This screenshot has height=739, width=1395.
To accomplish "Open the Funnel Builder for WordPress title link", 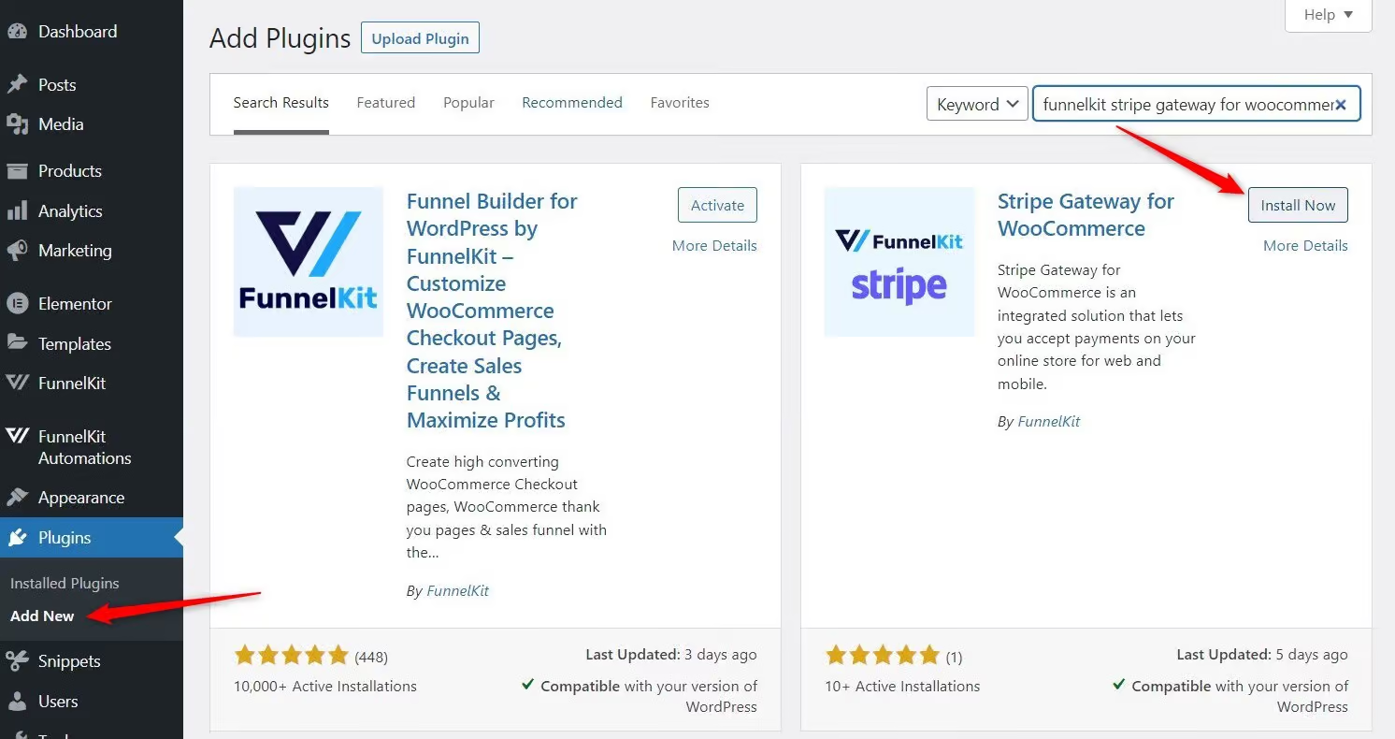I will tap(493, 311).
